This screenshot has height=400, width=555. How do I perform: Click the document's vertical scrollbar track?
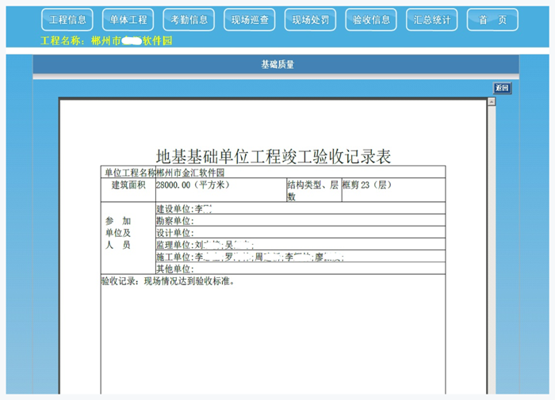pyautogui.click(x=491, y=253)
